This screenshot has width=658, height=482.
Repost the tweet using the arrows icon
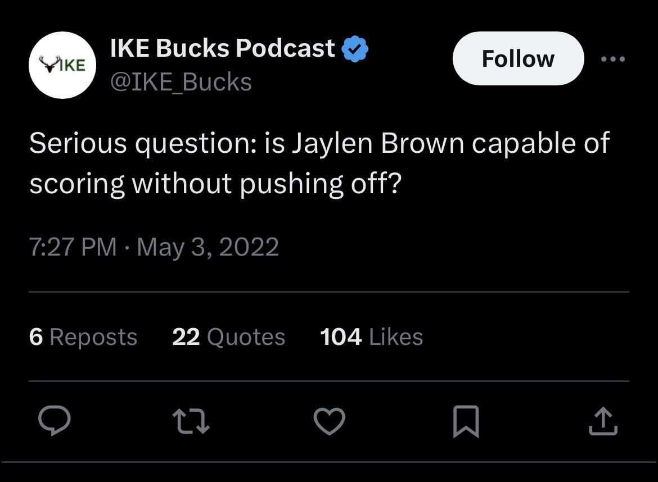pyautogui.click(x=192, y=421)
